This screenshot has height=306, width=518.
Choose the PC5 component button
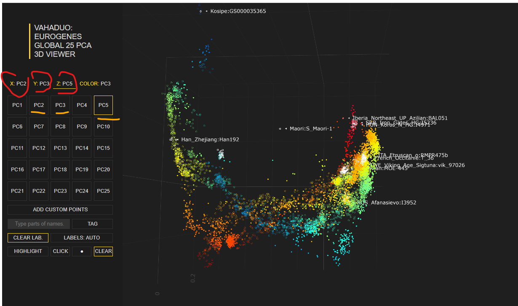[x=103, y=105]
